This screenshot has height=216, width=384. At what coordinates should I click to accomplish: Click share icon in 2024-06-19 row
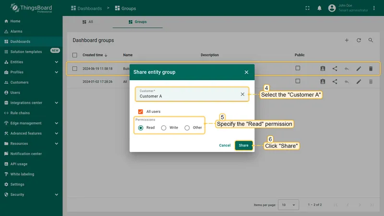pyautogui.click(x=335, y=69)
